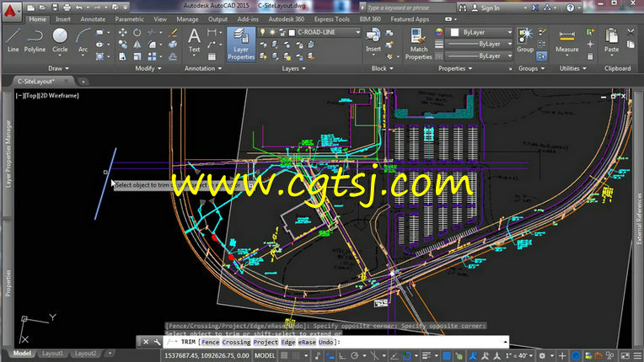Click the Offset tool icon
The image size is (644, 362).
click(173, 56)
